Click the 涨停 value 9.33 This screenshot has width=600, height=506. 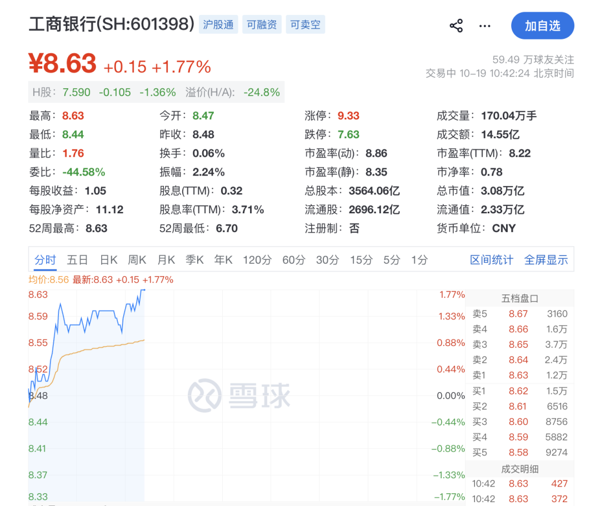(x=348, y=116)
